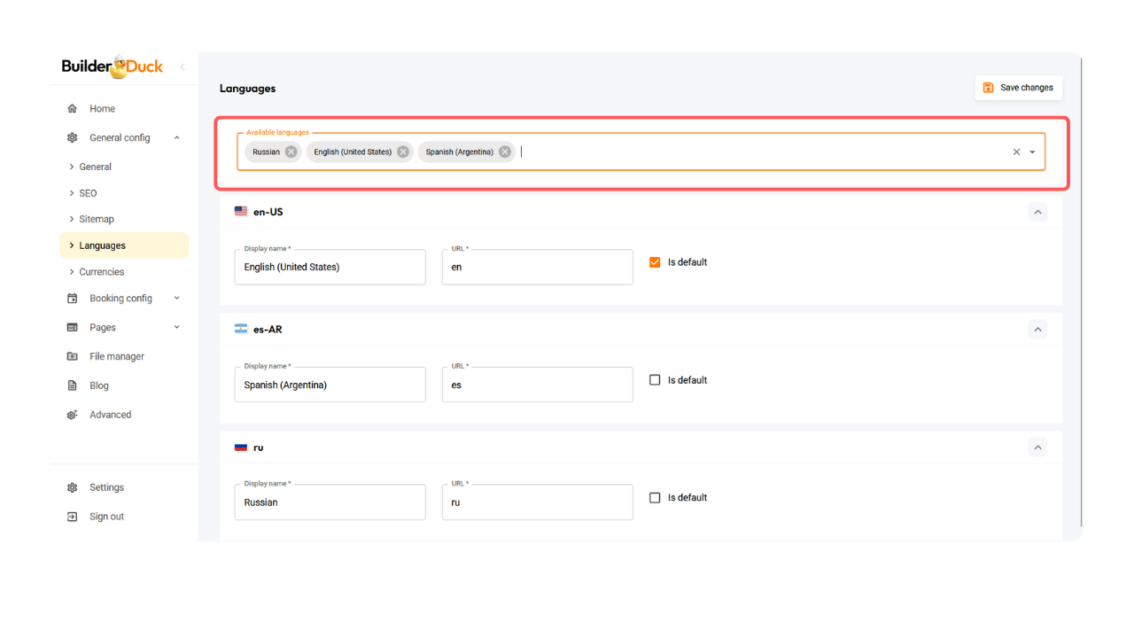Viewport: 1134px width, 638px height.
Task: Click the Home icon in sidebar
Action: [73, 109]
